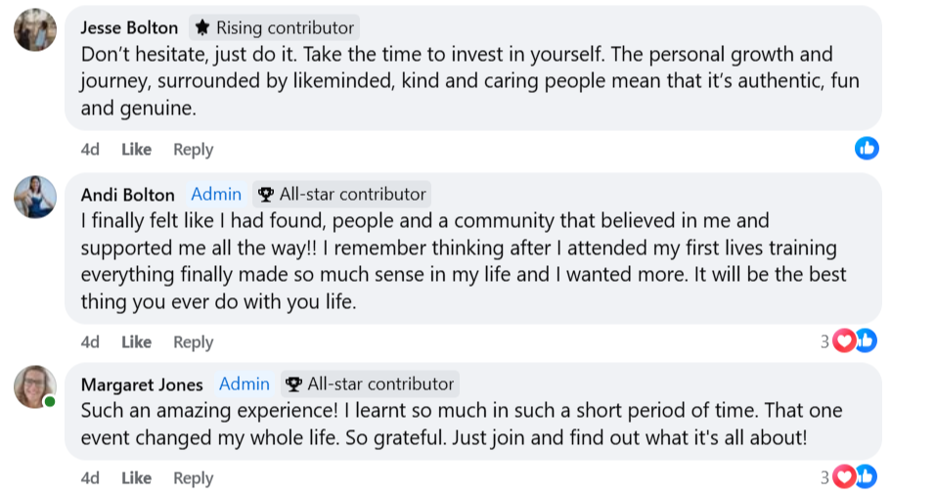Click Margaret Jones's profile avatar
The width and height of the screenshot is (935, 496).
pyautogui.click(x=34, y=386)
